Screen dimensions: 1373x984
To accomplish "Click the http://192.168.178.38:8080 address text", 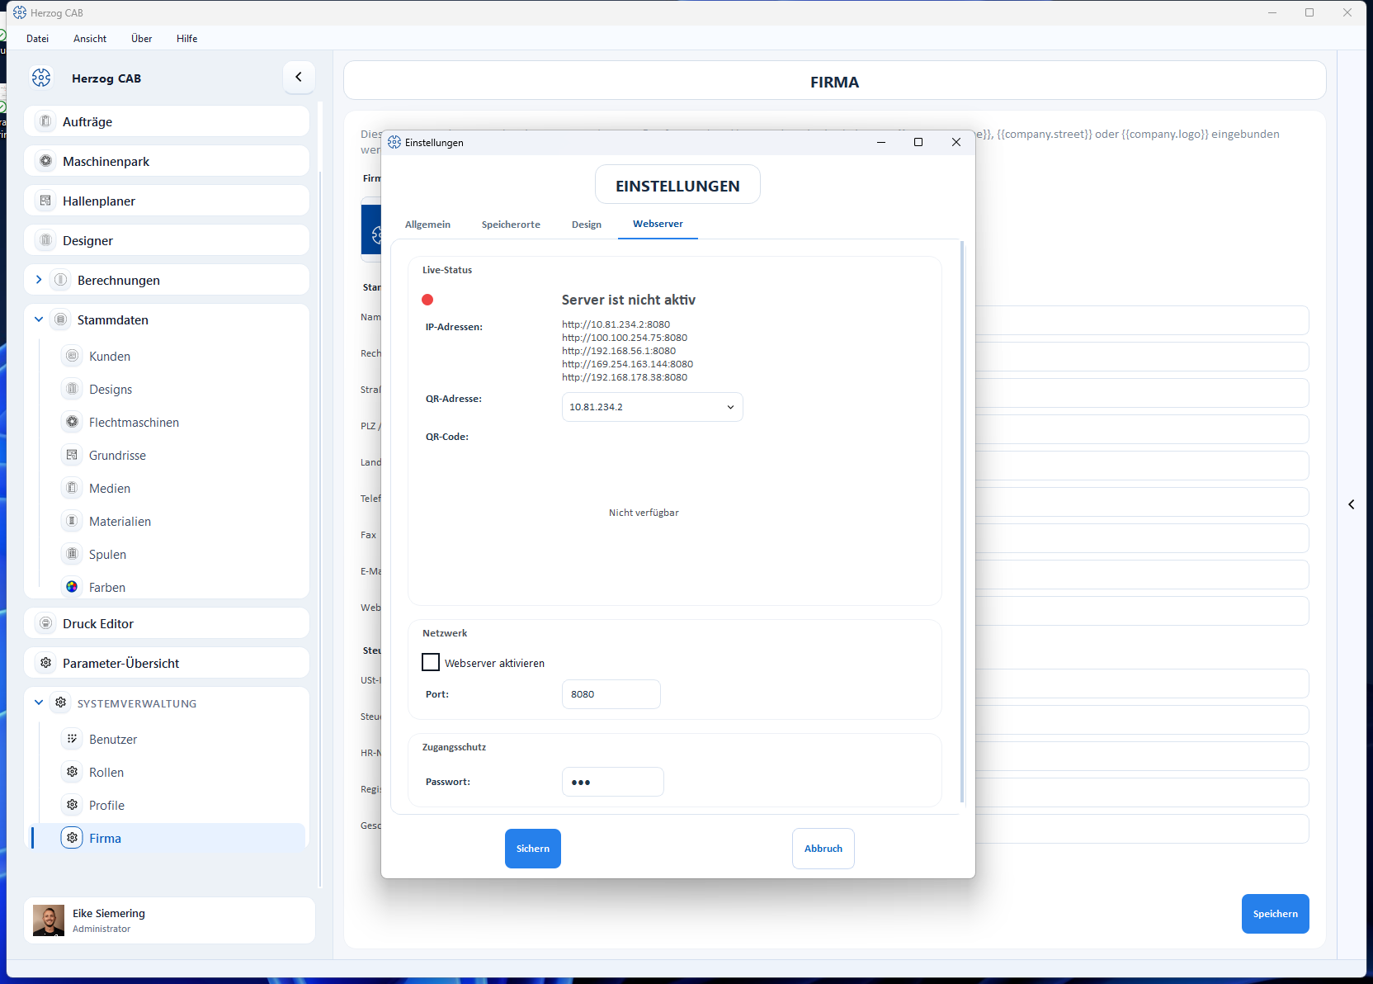I will pyautogui.click(x=625, y=377).
